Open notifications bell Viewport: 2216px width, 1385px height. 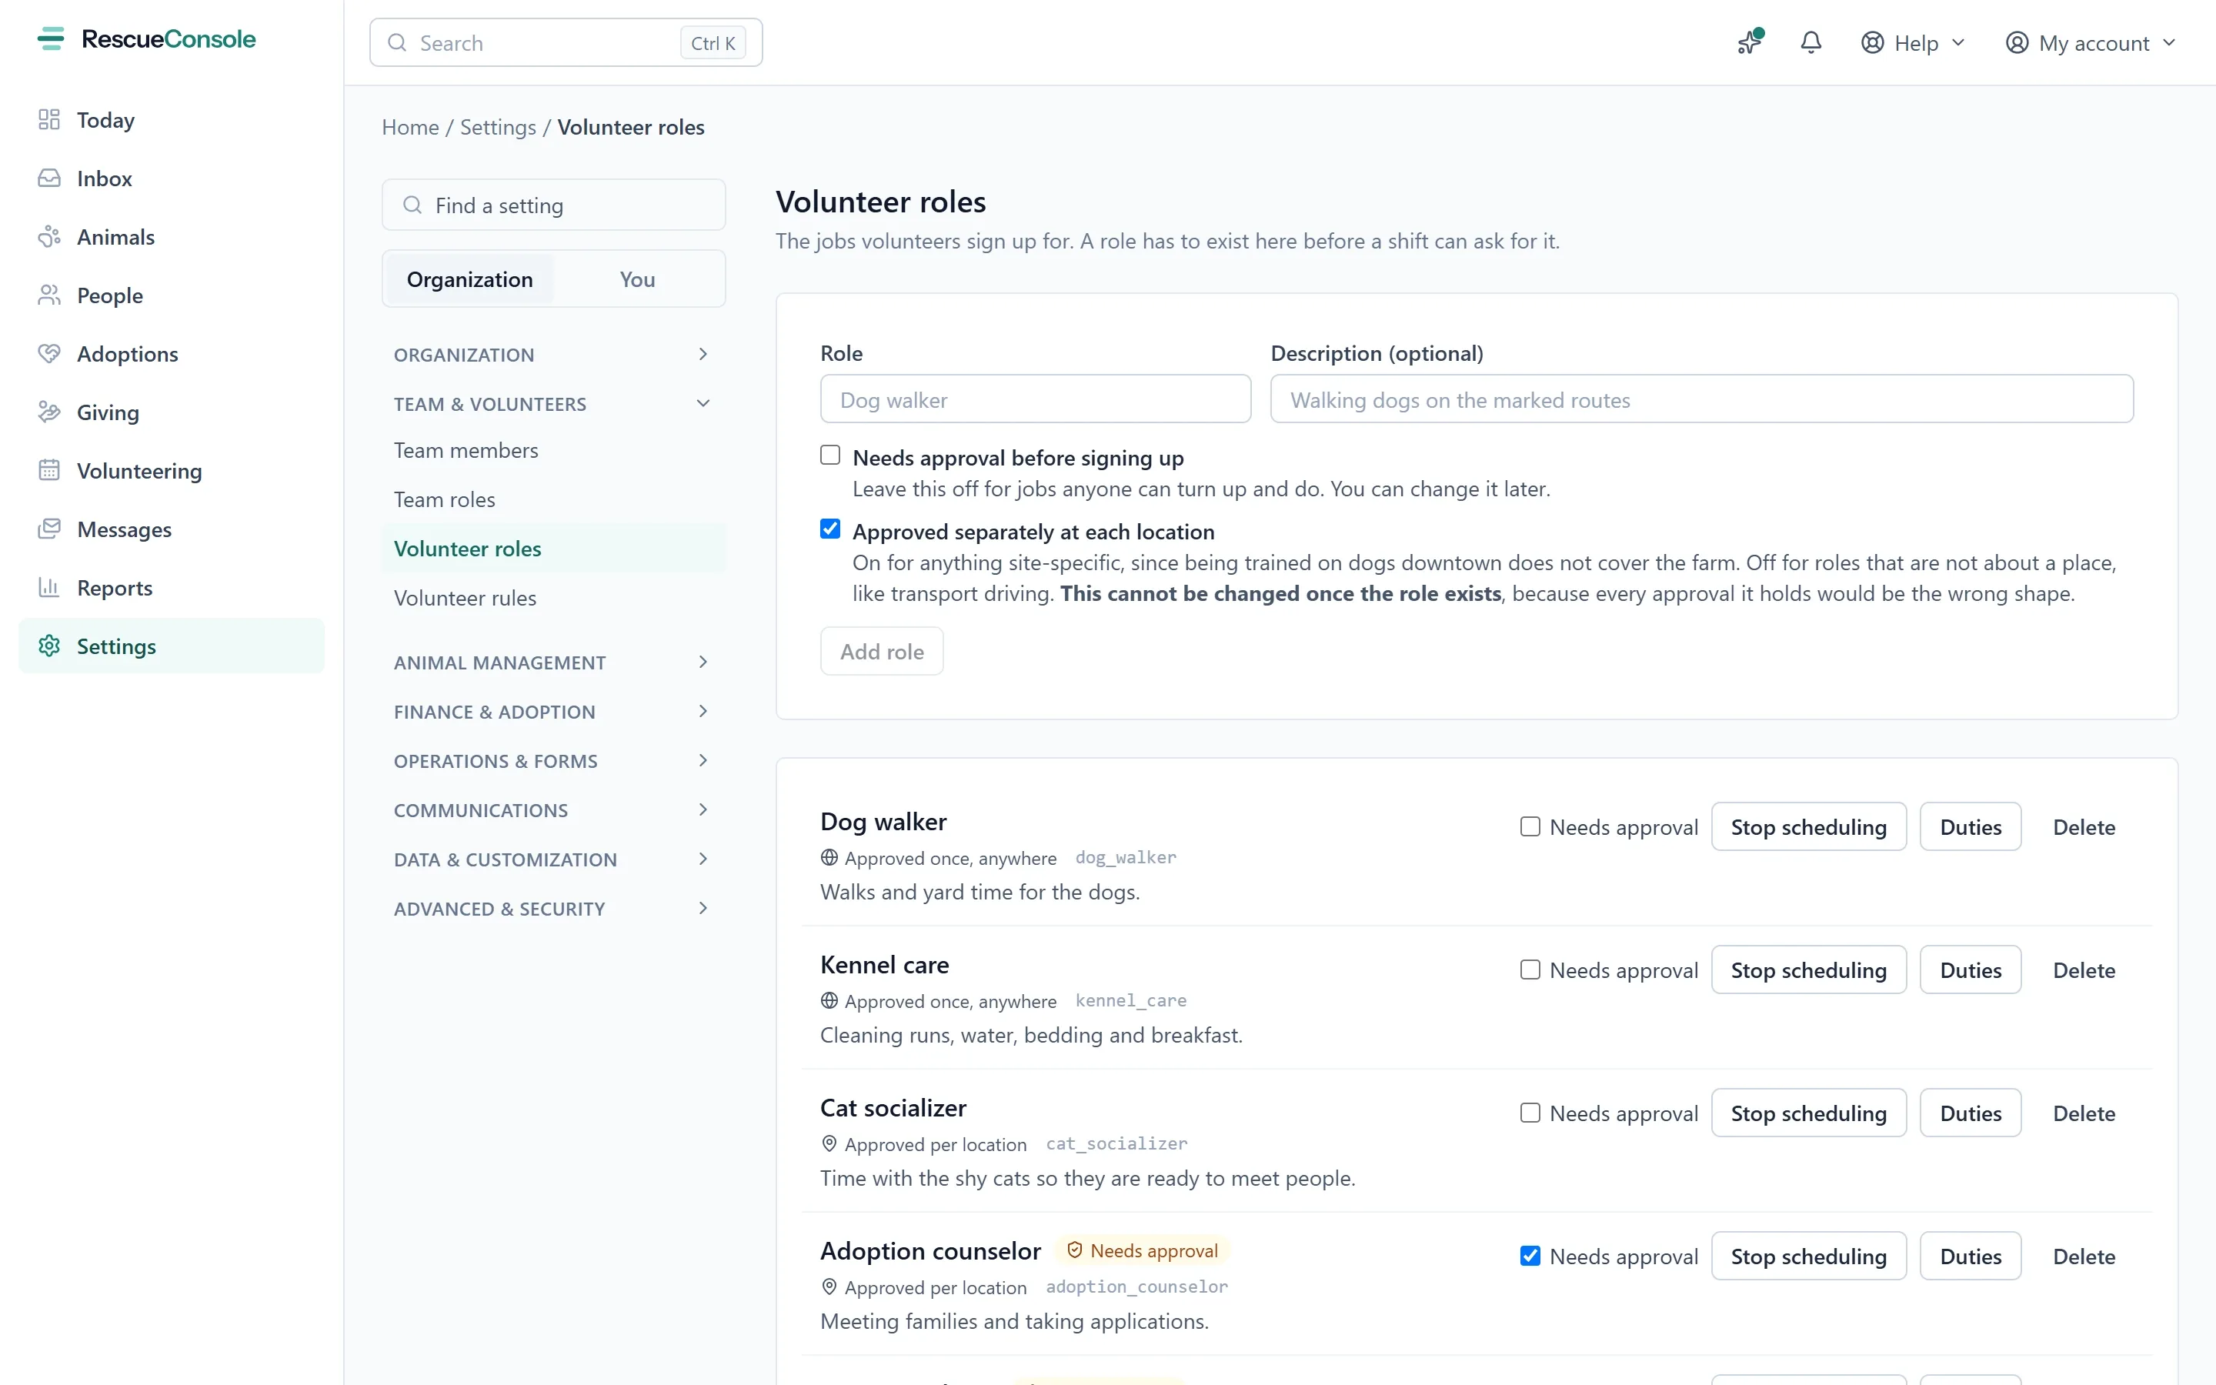tap(1811, 42)
